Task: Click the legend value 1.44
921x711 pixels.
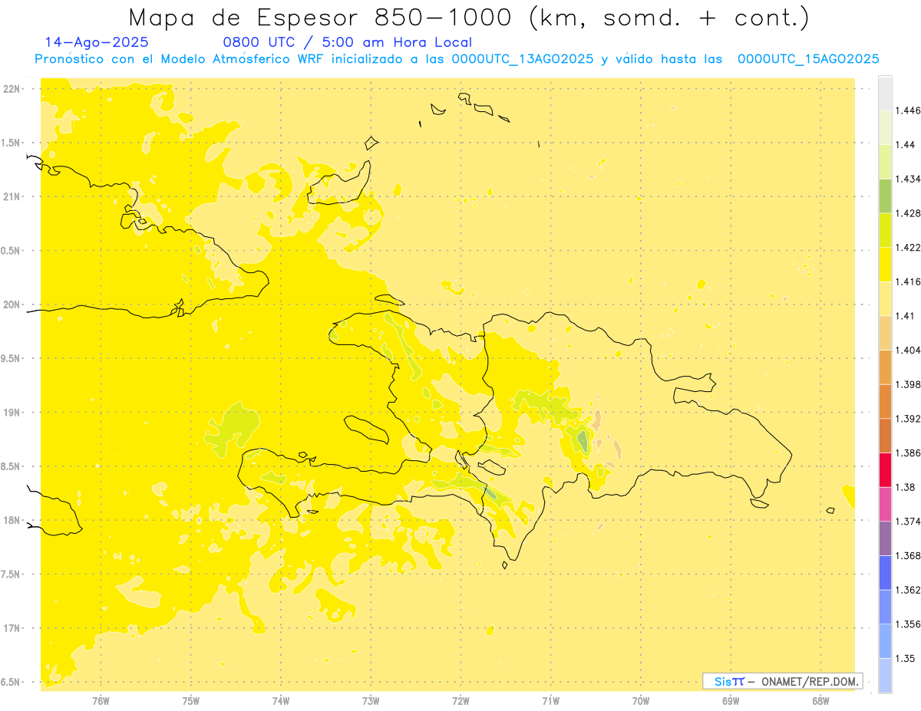Action: coord(906,145)
